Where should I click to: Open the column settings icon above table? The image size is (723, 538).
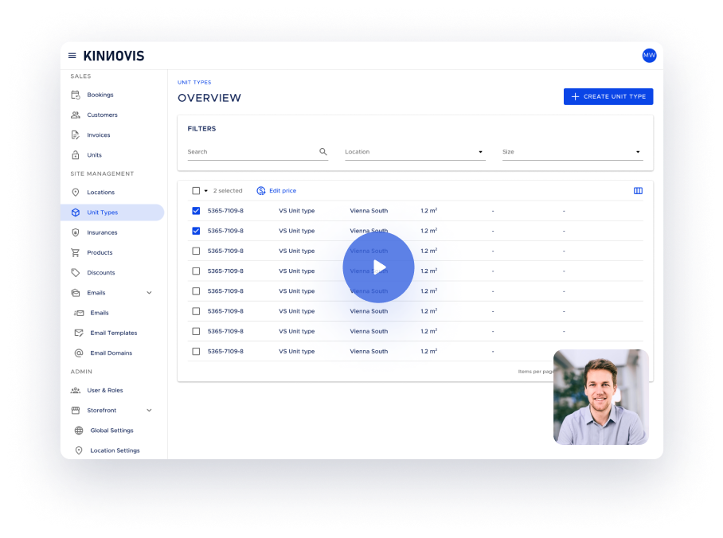[638, 191]
